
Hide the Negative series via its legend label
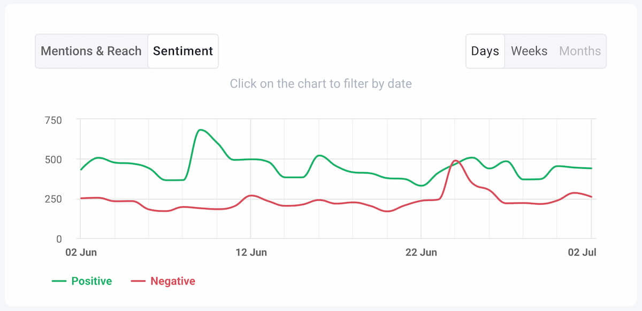(173, 281)
